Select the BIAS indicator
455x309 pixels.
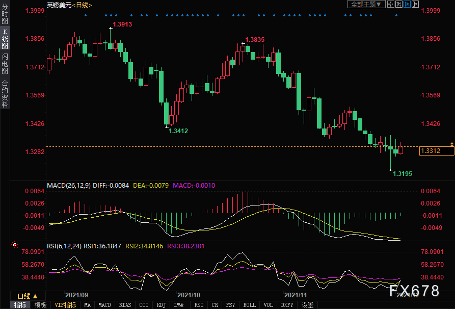(125, 305)
